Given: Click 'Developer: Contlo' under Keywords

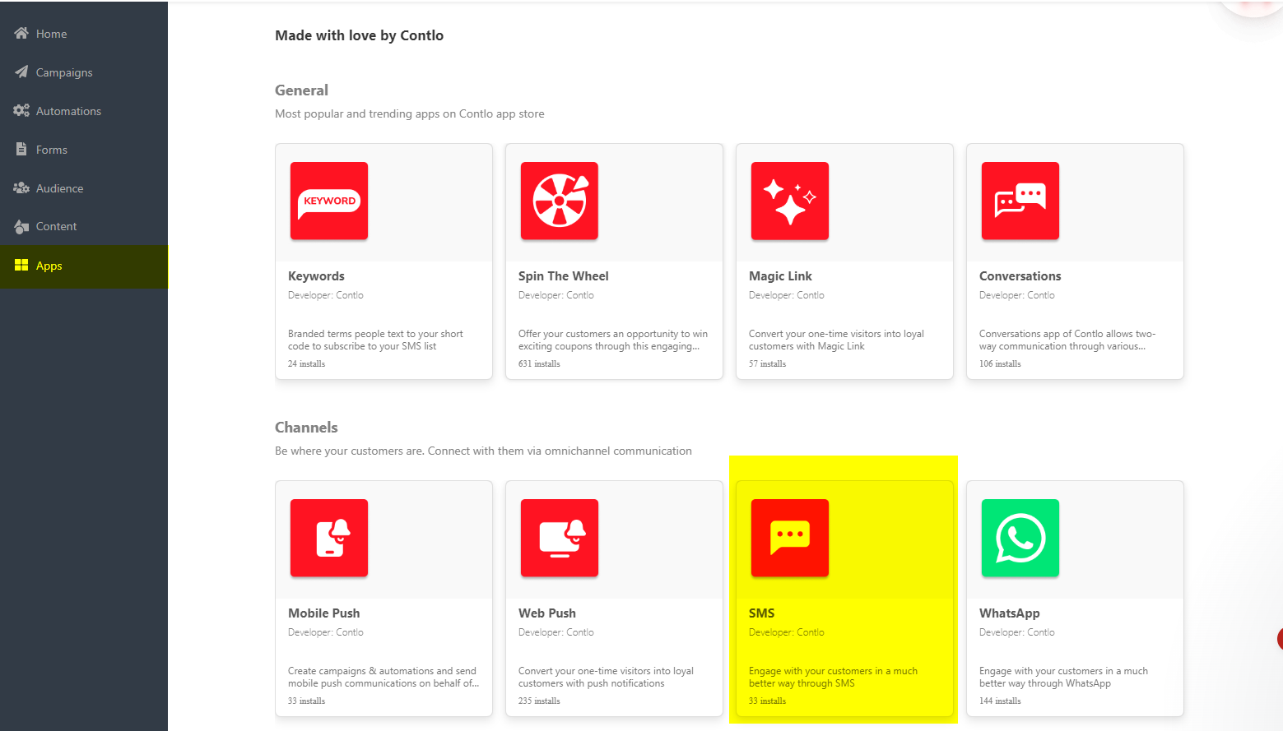Looking at the screenshot, I should (325, 295).
